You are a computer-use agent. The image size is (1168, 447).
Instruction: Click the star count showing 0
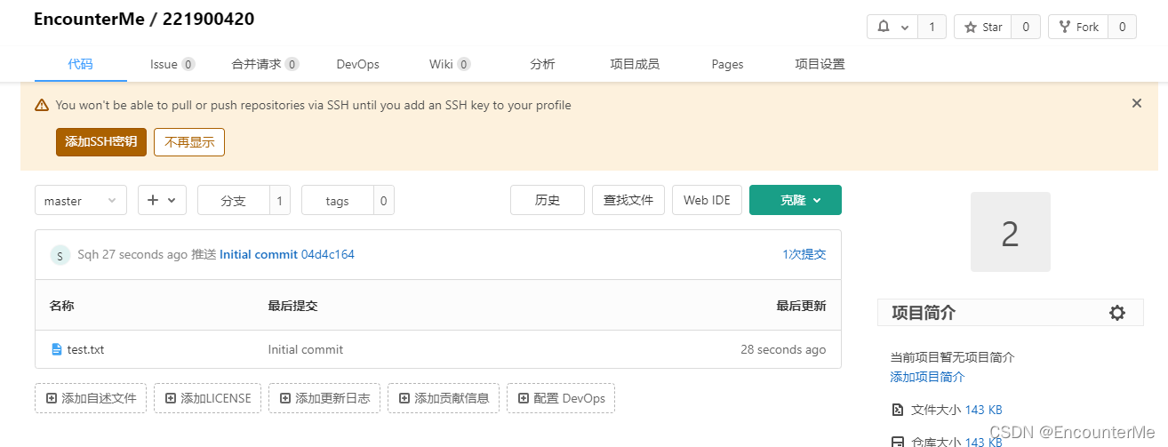pyautogui.click(x=1026, y=28)
